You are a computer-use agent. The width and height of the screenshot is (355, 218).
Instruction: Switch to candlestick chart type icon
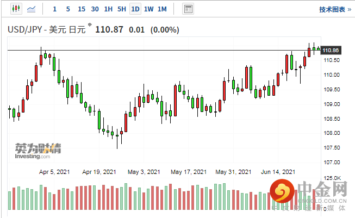click(x=16, y=9)
